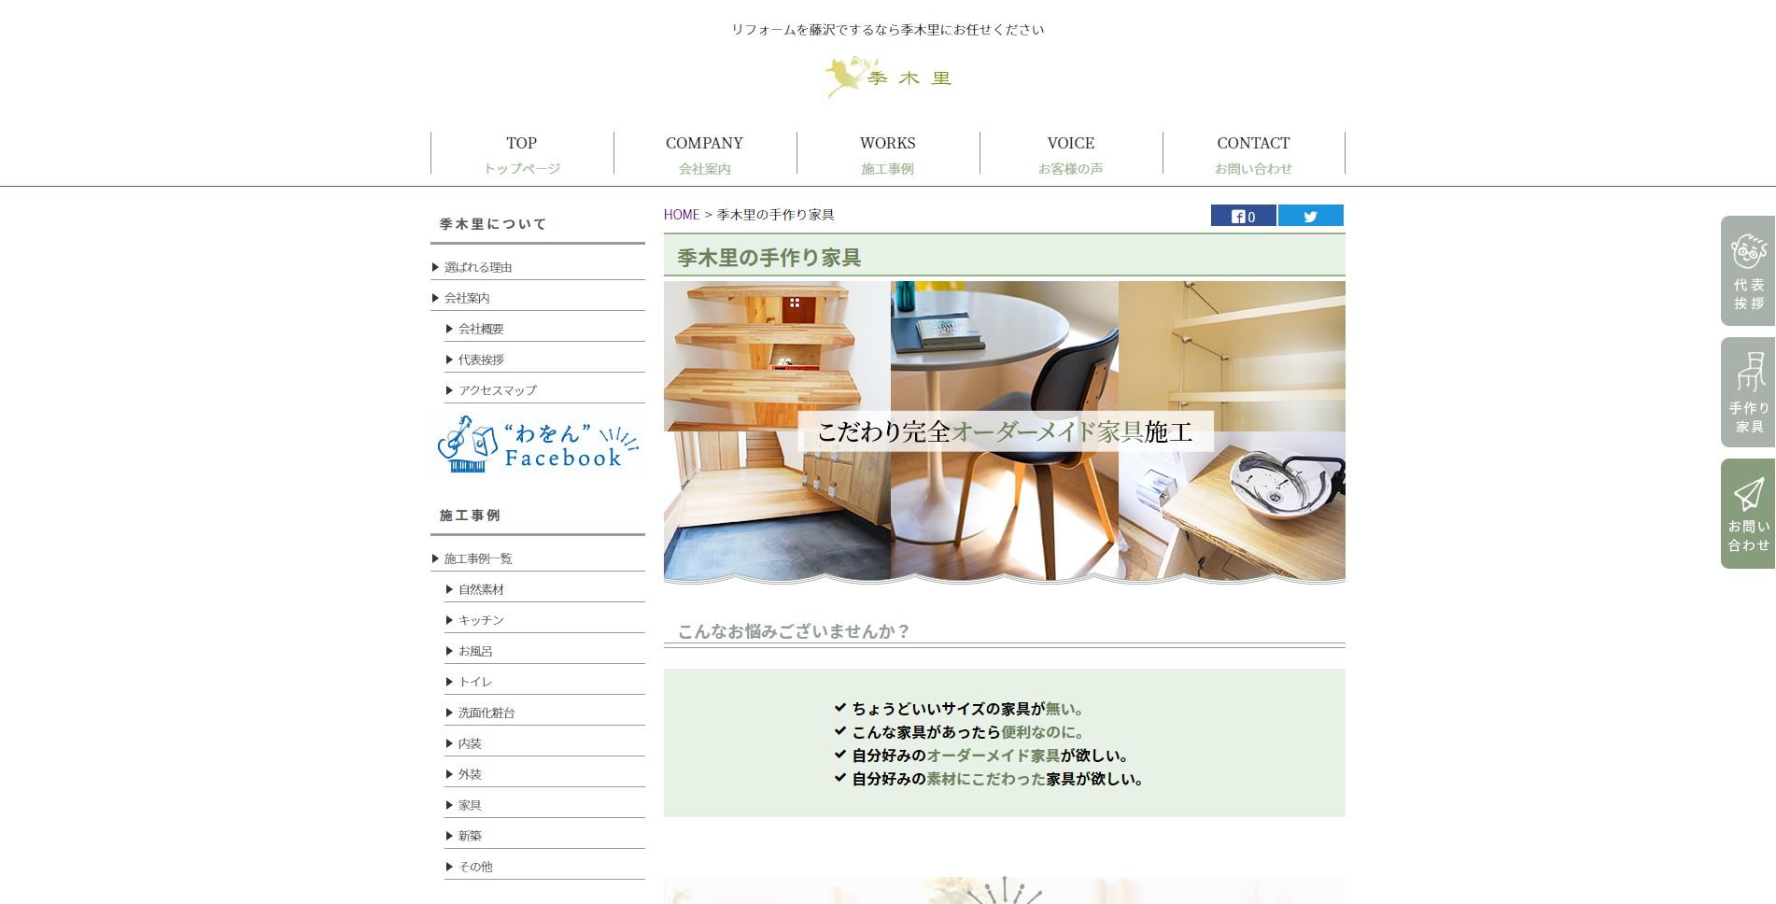The image size is (1776, 904).
Task: Select トイレ category in sidebar
Action: point(544,682)
